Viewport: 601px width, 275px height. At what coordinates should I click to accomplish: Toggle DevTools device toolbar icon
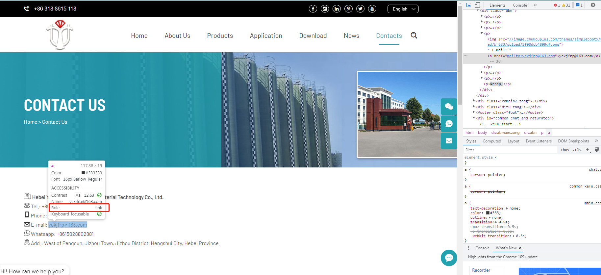(x=477, y=5)
